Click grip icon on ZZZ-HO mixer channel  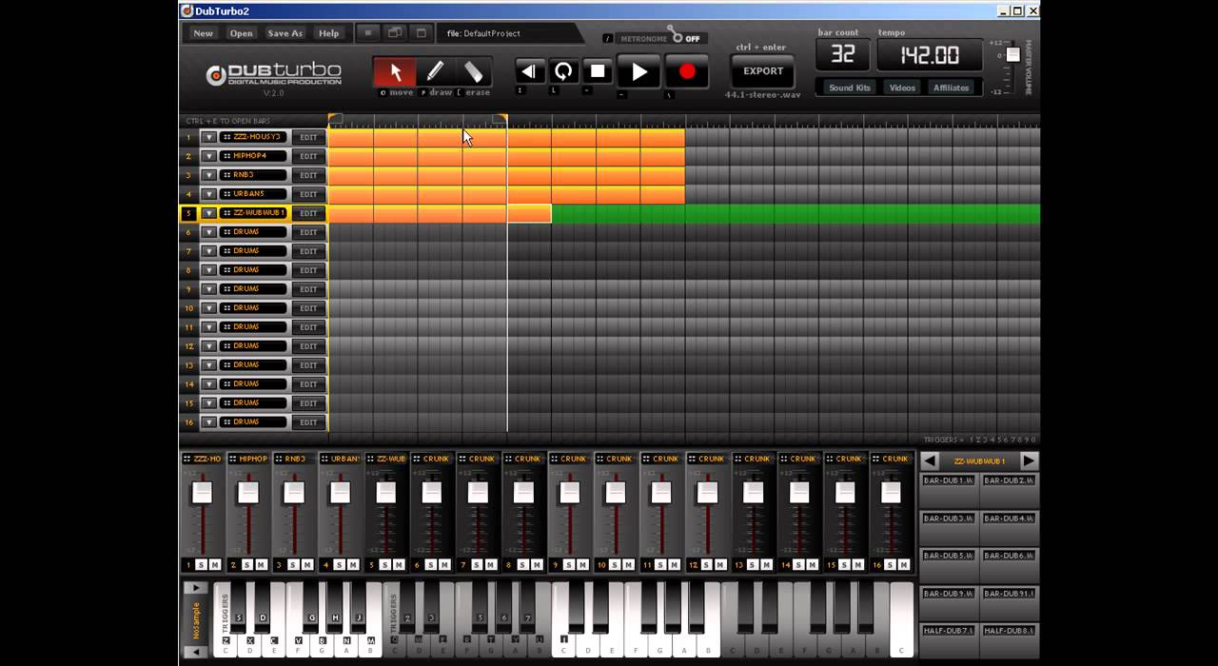click(x=187, y=459)
